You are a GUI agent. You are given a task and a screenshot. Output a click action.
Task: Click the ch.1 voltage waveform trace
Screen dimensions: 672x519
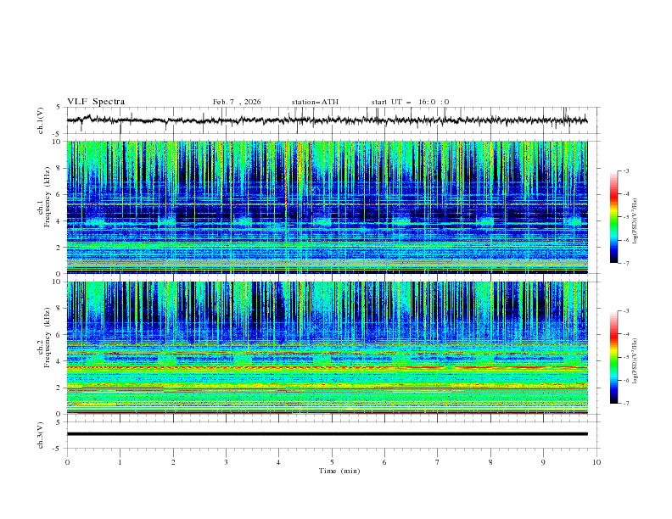tap(327, 120)
